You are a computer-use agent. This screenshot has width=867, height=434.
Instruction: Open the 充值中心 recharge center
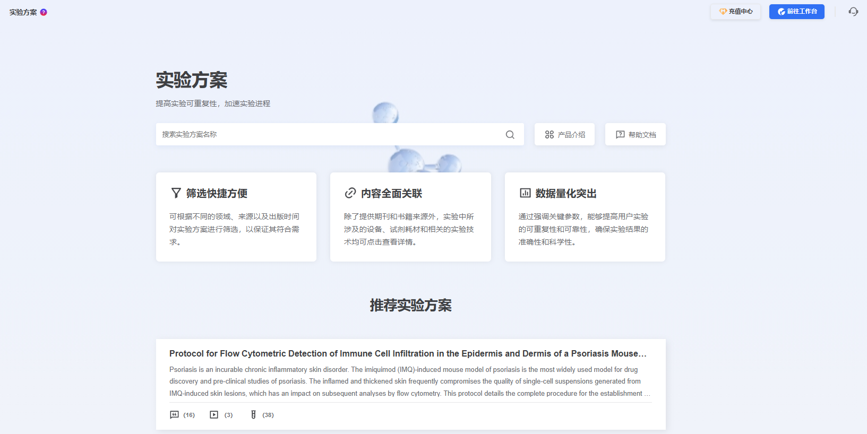pyautogui.click(x=736, y=12)
